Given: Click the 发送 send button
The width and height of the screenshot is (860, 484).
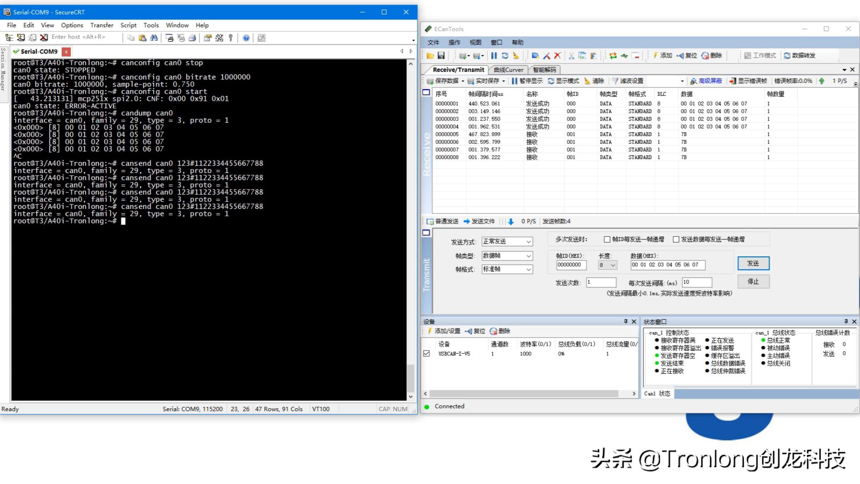Looking at the screenshot, I should point(753,264).
